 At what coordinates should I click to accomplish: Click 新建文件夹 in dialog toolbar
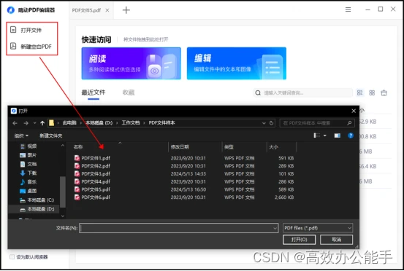pyautogui.click(x=50, y=135)
